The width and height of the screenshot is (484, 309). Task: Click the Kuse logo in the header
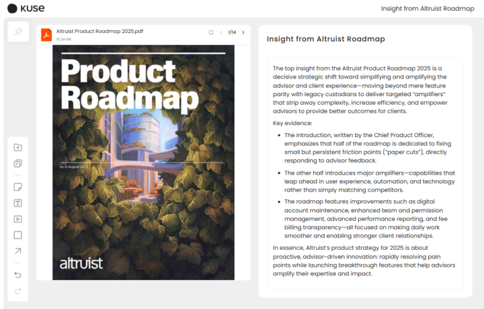click(26, 8)
